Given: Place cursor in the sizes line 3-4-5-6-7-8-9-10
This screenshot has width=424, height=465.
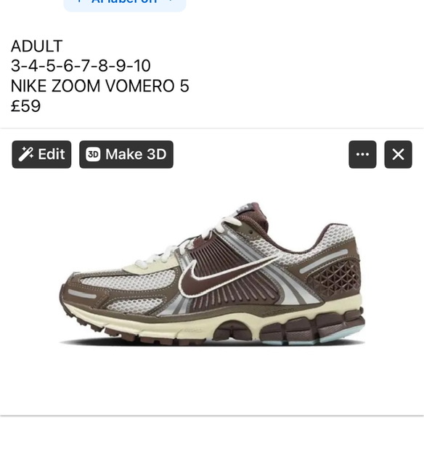Looking at the screenshot, I should (x=81, y=65).
